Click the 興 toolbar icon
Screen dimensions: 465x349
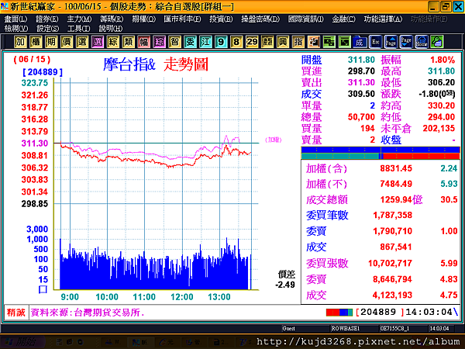click(x=283, y=42)
